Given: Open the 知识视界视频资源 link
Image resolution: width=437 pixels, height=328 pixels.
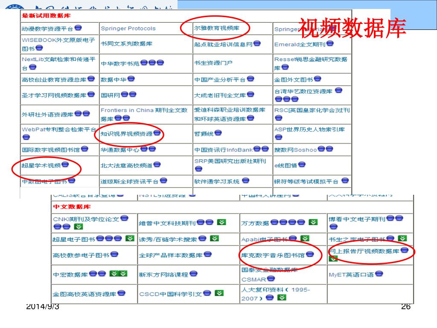Looking at the screenshot, I should [x=126, y=134].
